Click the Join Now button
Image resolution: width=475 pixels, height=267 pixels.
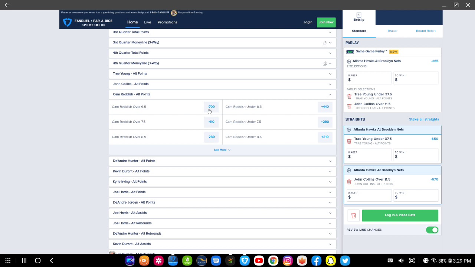tap(326, 22)
